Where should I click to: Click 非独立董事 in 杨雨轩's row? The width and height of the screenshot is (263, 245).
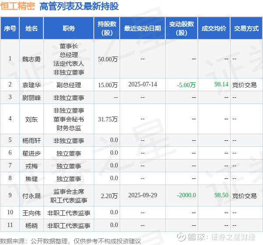tap(69, 141)
